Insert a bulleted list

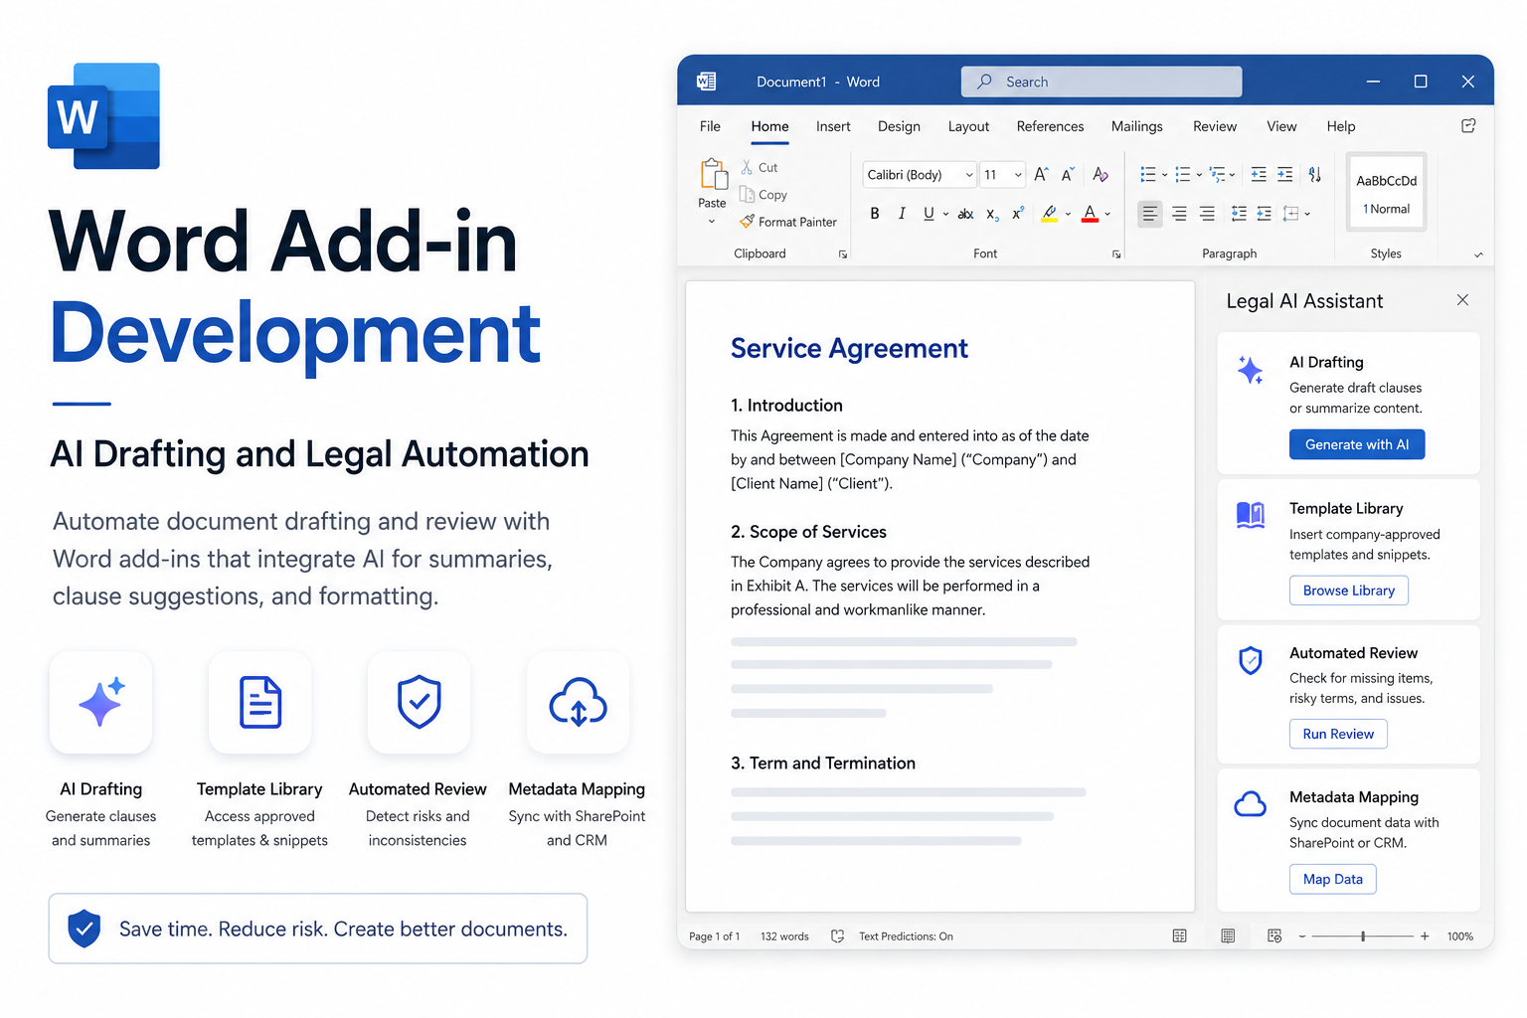click(1148, 174)
